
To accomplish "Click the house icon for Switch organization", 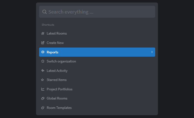I will (x=43, y=61).
